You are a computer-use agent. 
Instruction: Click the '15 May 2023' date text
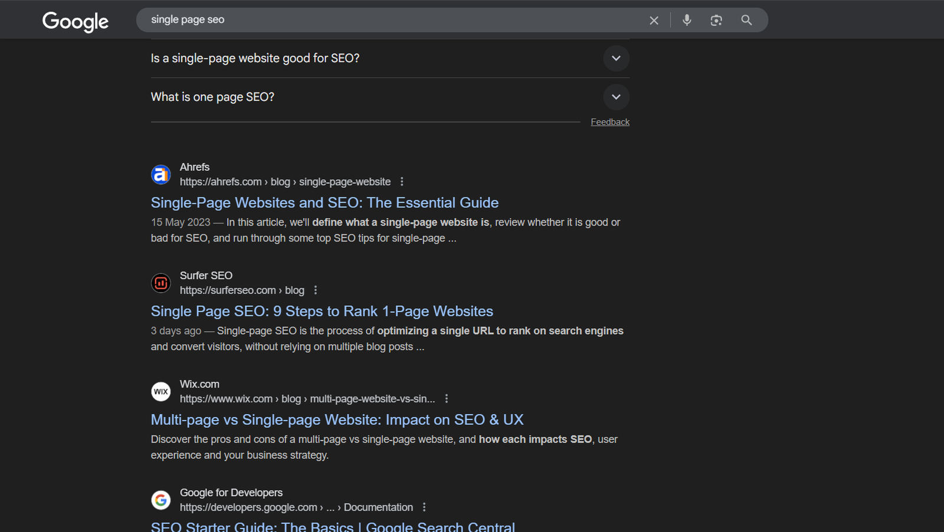181,222
